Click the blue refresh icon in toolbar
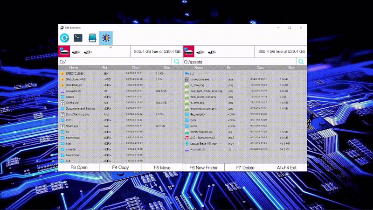Image resolution: width=373 pixels, height=210 pixels. coord(64,38)
